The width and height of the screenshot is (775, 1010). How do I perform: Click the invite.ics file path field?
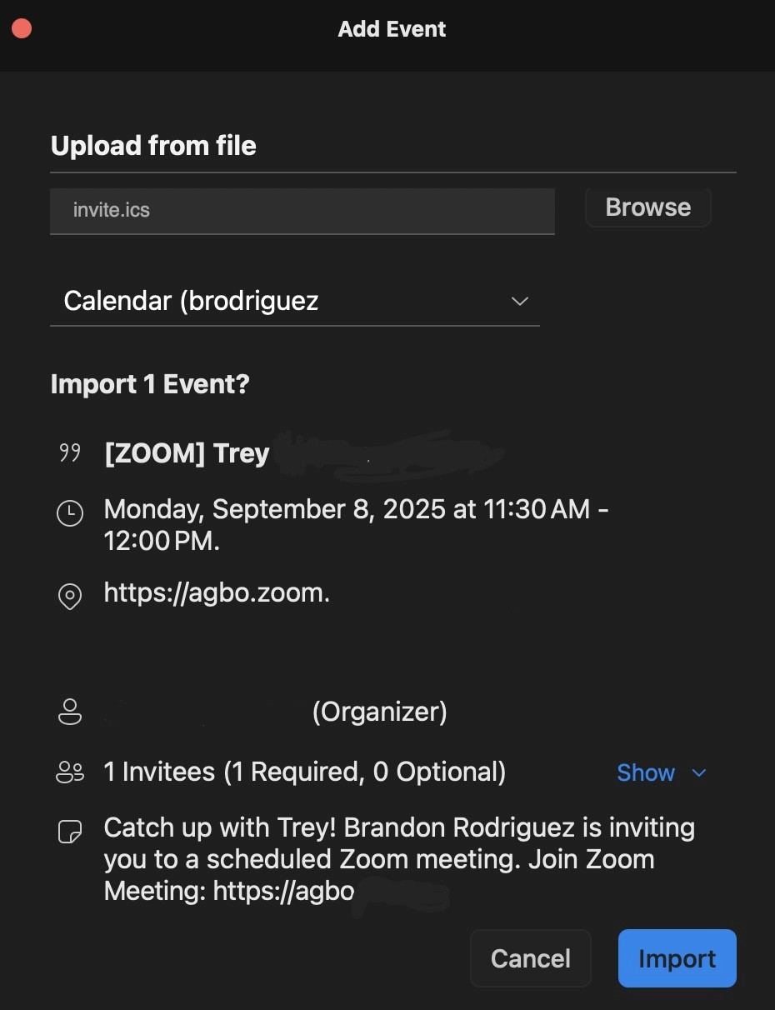[x=302, y=211]
